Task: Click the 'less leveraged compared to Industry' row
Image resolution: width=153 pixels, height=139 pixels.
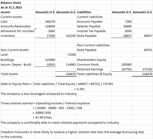Action: point(39,94)
